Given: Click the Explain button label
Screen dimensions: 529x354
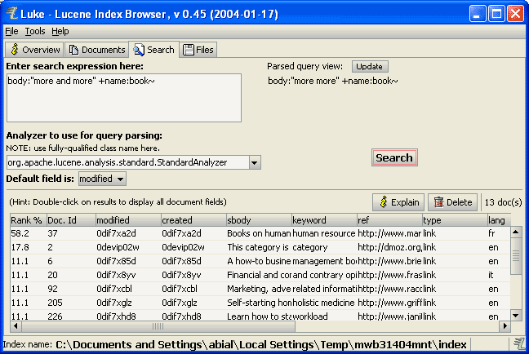Looking at the screenshot, I should [405, 202].
